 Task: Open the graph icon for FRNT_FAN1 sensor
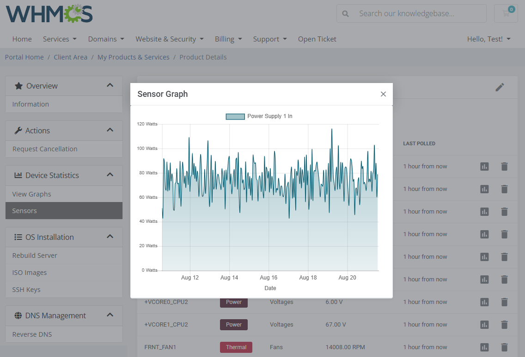pyautogui.click(x=484, y=347)
